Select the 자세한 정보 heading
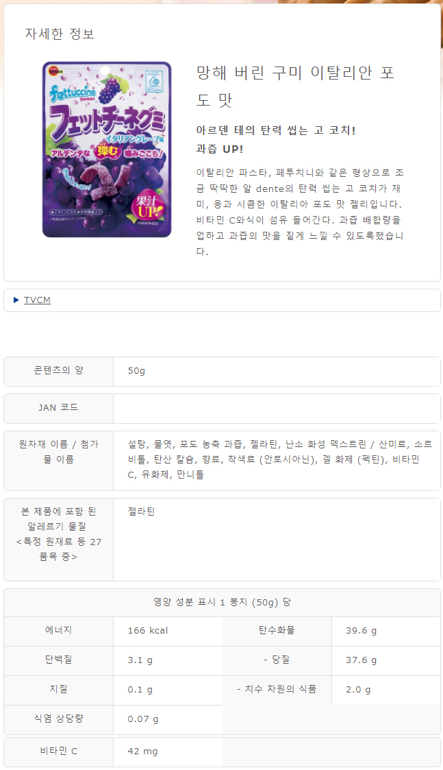Image resolution: width=443 pixels, height=770 pixels. 60,34
